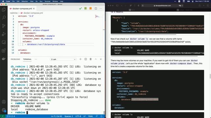Open the Go menu
Screen dimensions: 211x118
tap(37, 1)
